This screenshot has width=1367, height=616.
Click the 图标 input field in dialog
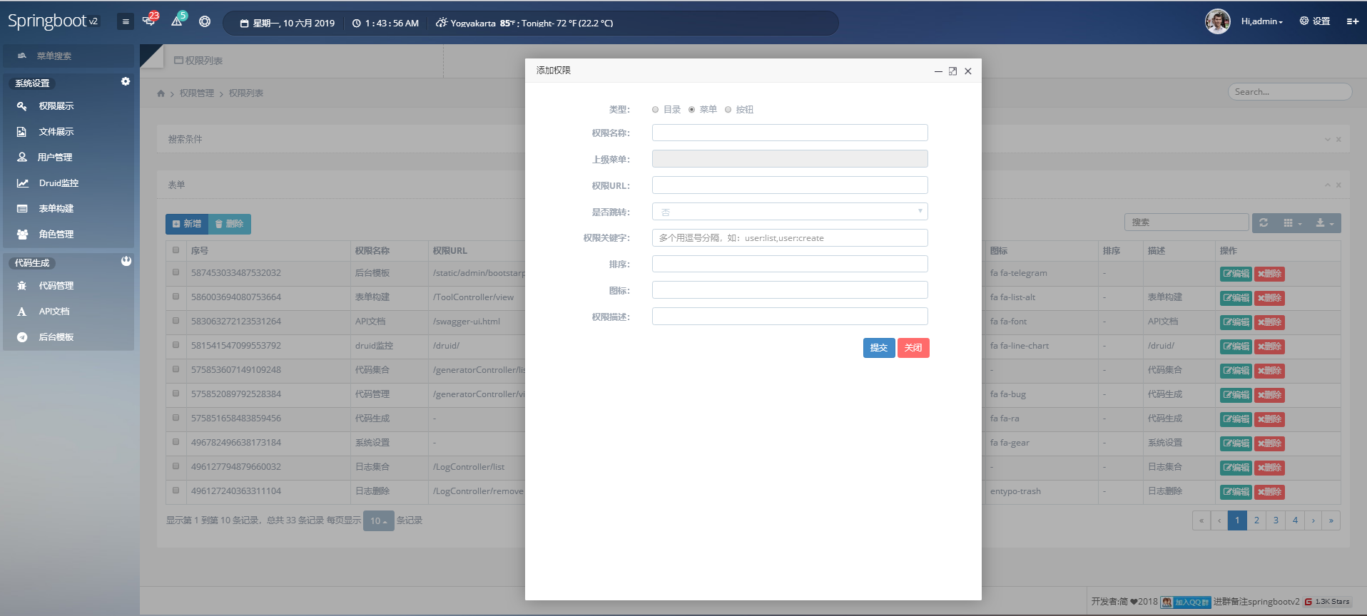pos(790,290)
